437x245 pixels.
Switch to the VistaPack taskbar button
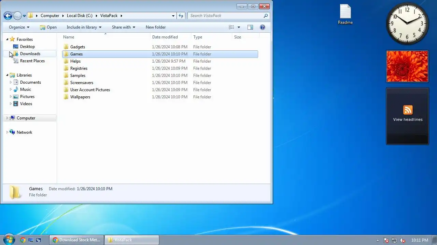(132, 240)
